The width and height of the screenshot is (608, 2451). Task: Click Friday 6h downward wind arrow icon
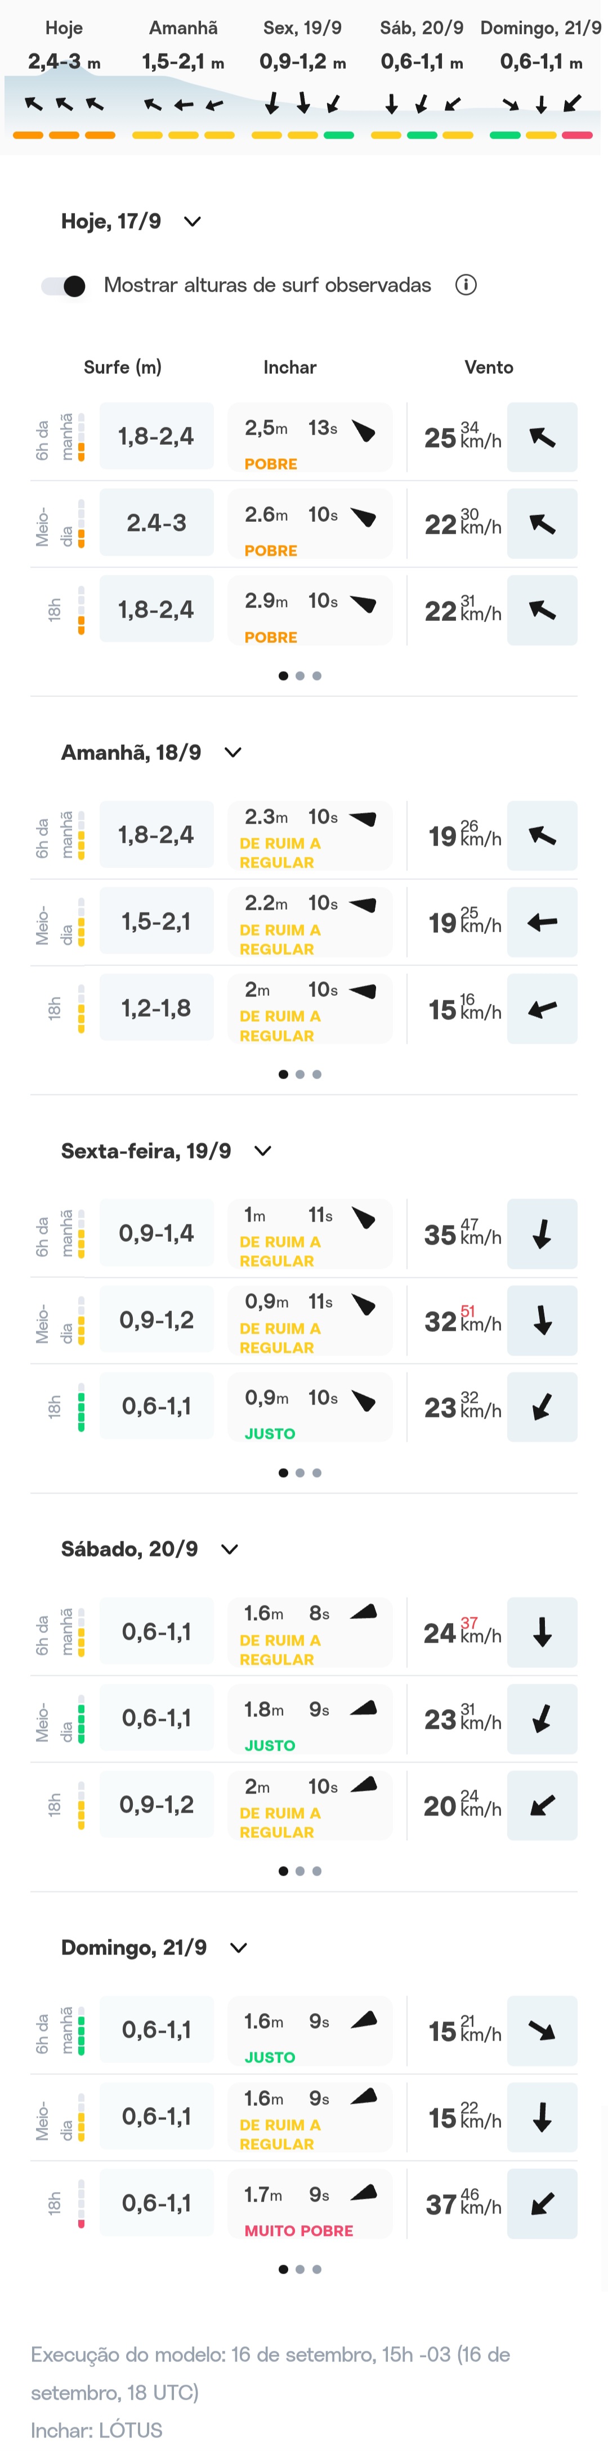pyautogui.click(x=542, y=1234)
